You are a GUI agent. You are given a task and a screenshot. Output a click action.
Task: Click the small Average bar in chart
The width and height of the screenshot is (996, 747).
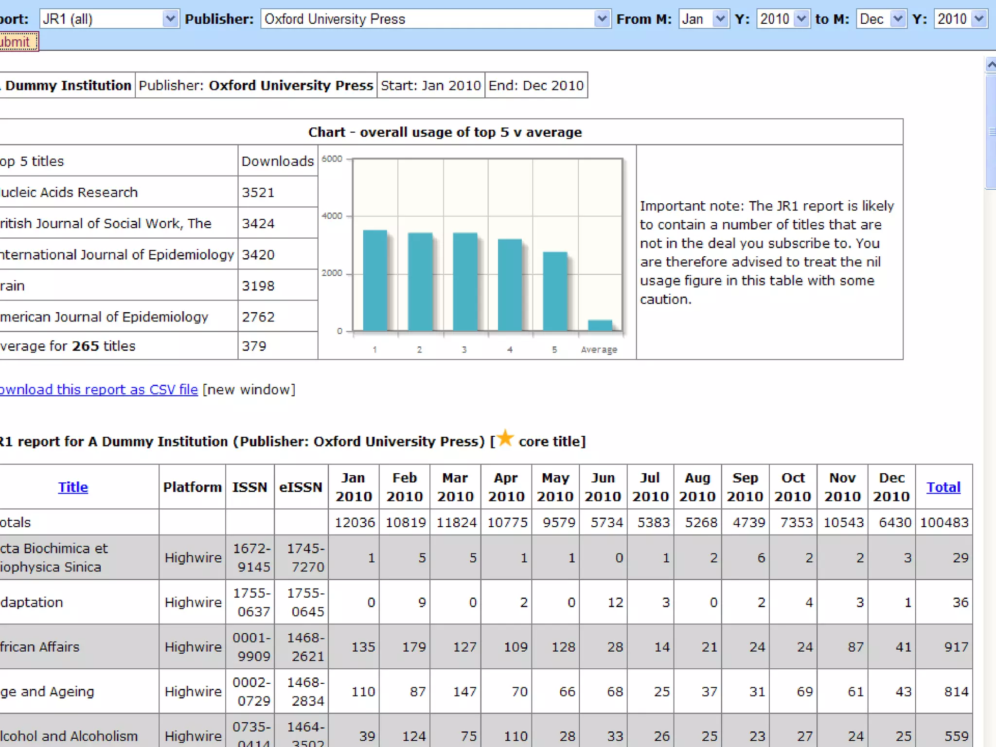tap(600, 325)
